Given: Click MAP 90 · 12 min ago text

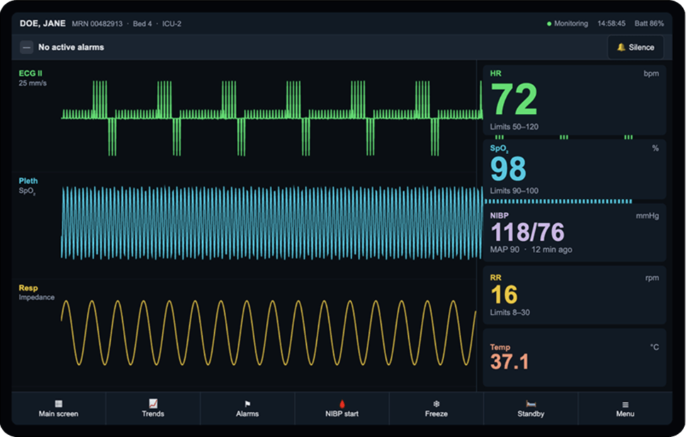Looking at the screenshot, I should [x=531, y=250].
